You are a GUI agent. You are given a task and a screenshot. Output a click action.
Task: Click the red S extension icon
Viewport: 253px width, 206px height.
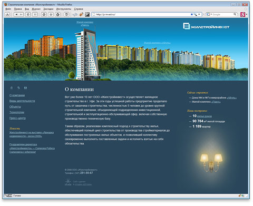[x=242, y=14]
